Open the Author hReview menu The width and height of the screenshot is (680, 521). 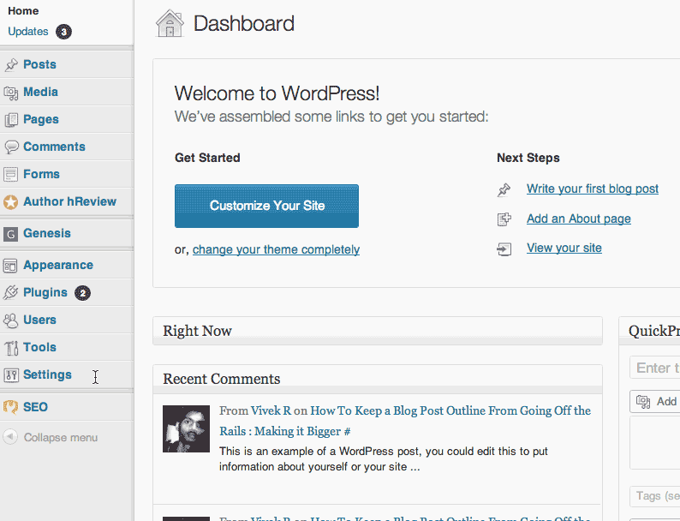70,201
